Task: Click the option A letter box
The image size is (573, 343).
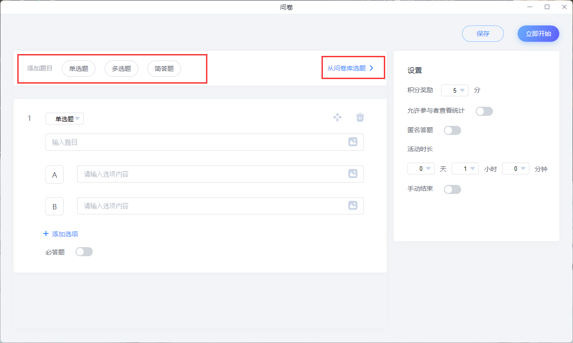Action: (55, 174)
